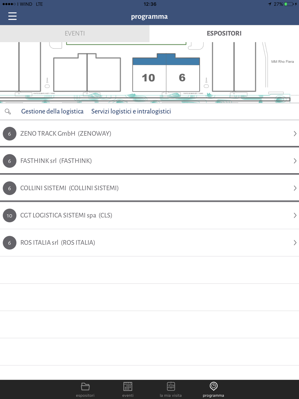Open ROS ITALIA srl exhibitor
The width and height of the screenshot is (299, 399).
(x=149, y=243)
